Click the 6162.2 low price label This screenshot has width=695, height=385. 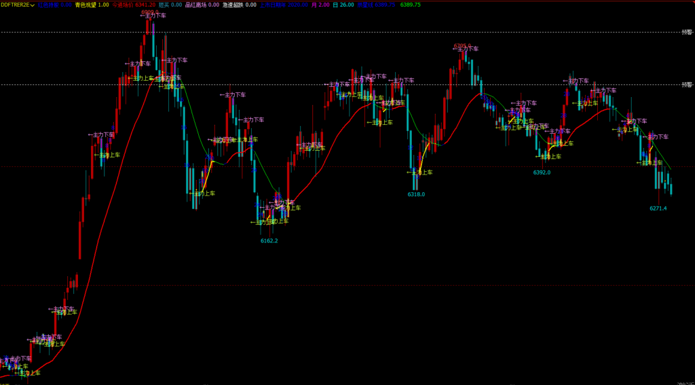(269, 240)
